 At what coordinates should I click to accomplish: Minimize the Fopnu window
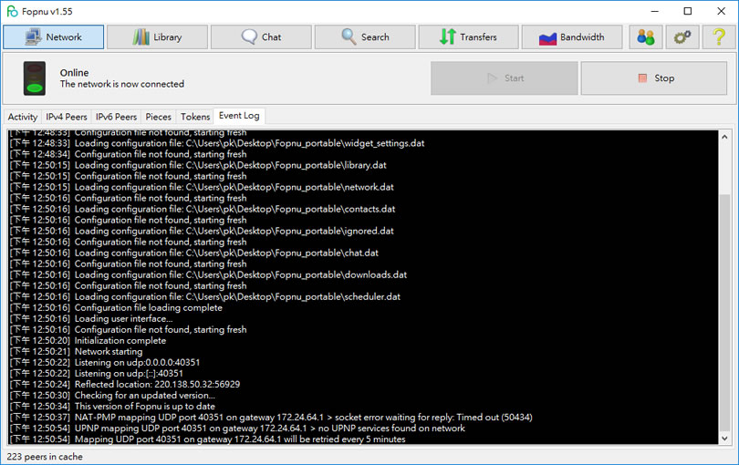[655, 11]
